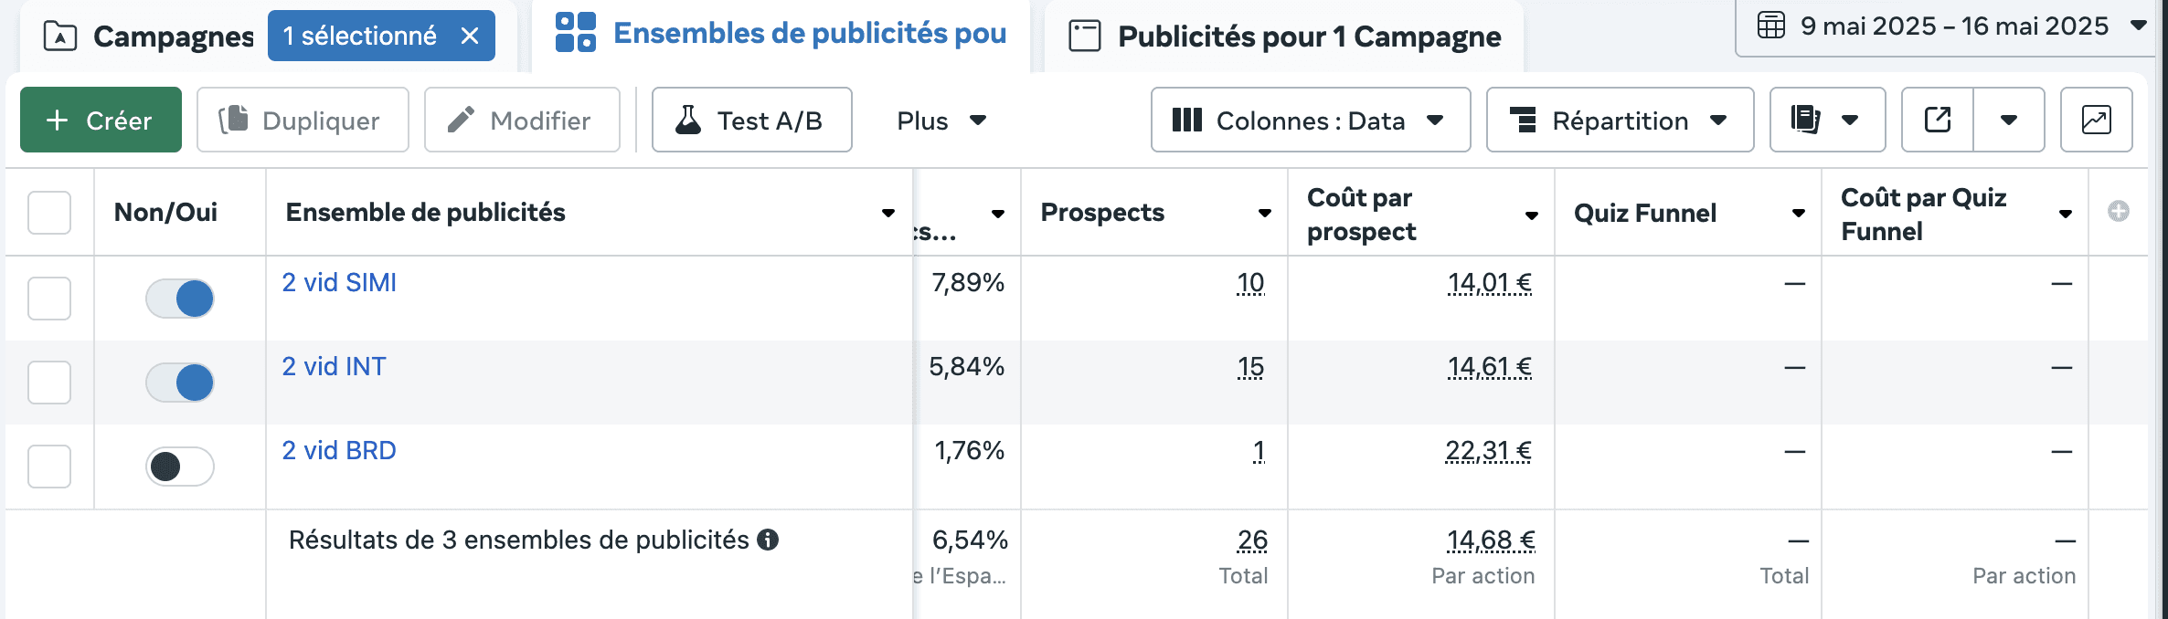The height and width of the screenshot is (619, 2168).
Task: Add a column with the plus icon
Action: pyautogui.click(x=2118, y=212)
